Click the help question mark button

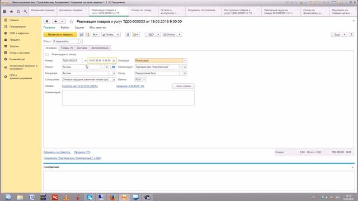(351, 35)
